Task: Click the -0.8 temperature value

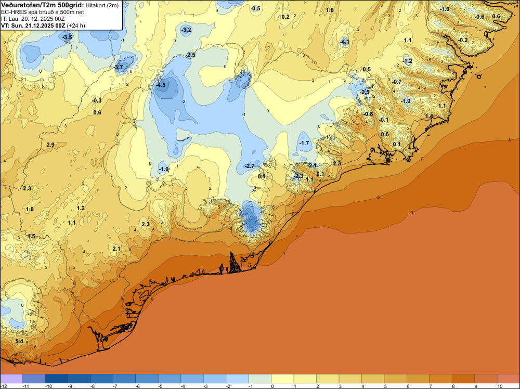Action: coord(369,114)
